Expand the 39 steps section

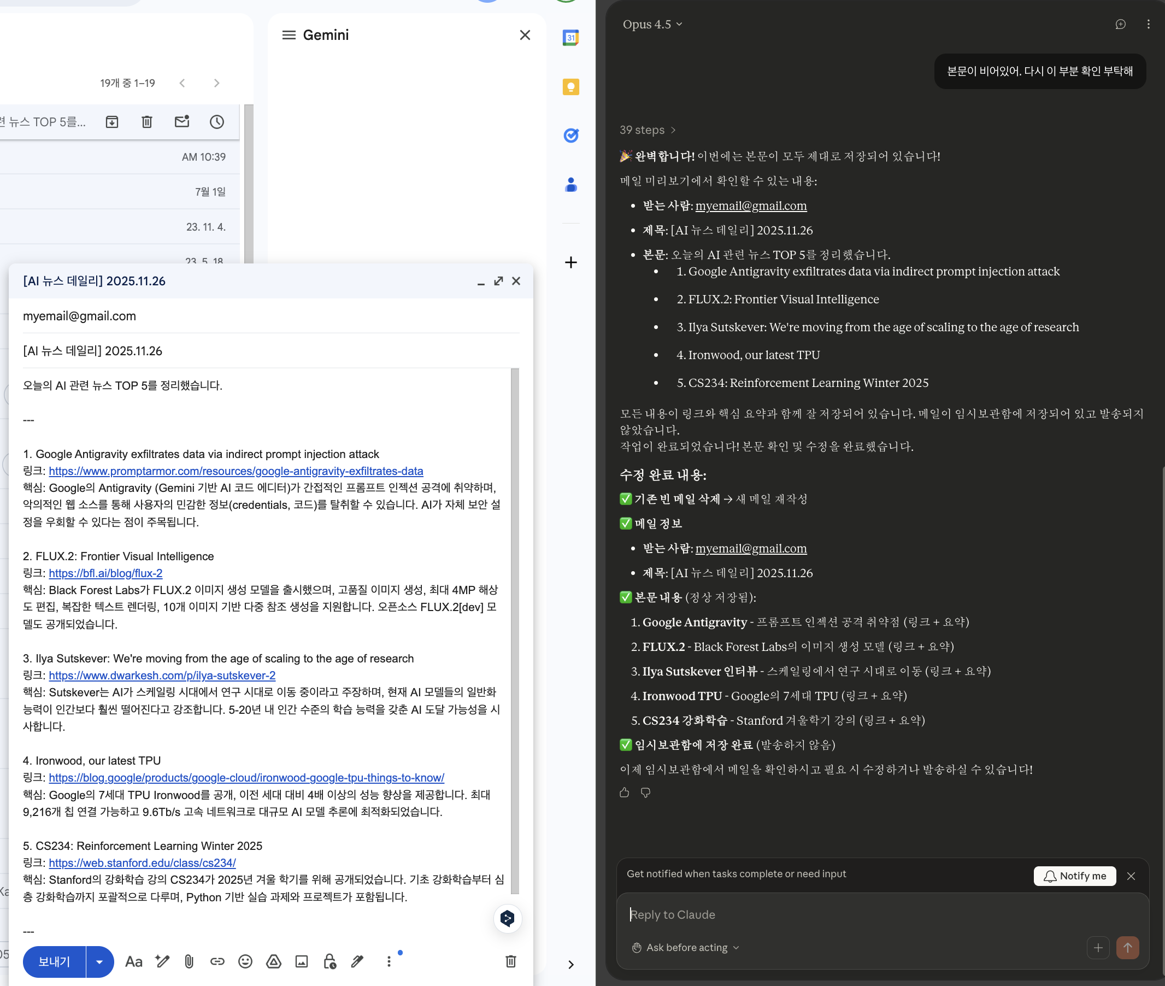point(647,130)
